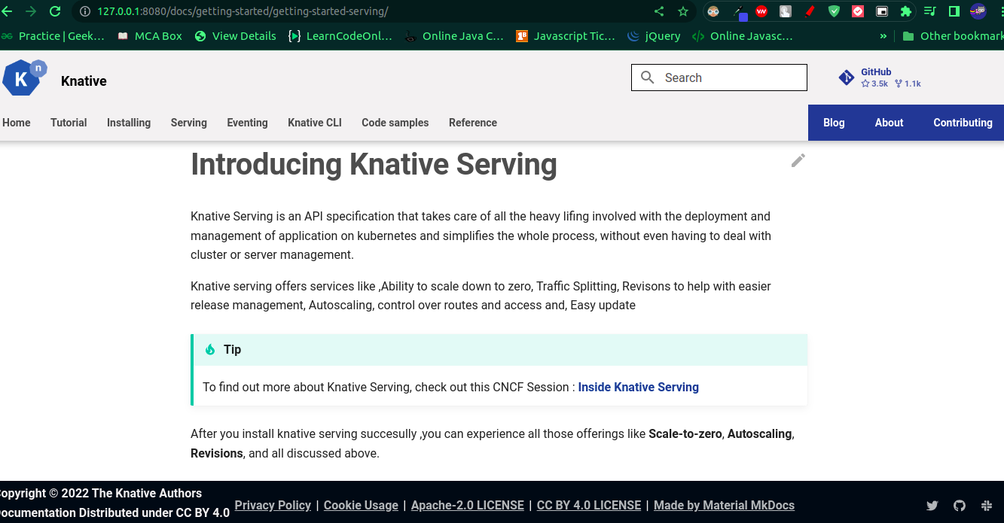
Task: Open the face-with-glasses avatar extension
Action: pyautogui.click(x=713, y=11)
